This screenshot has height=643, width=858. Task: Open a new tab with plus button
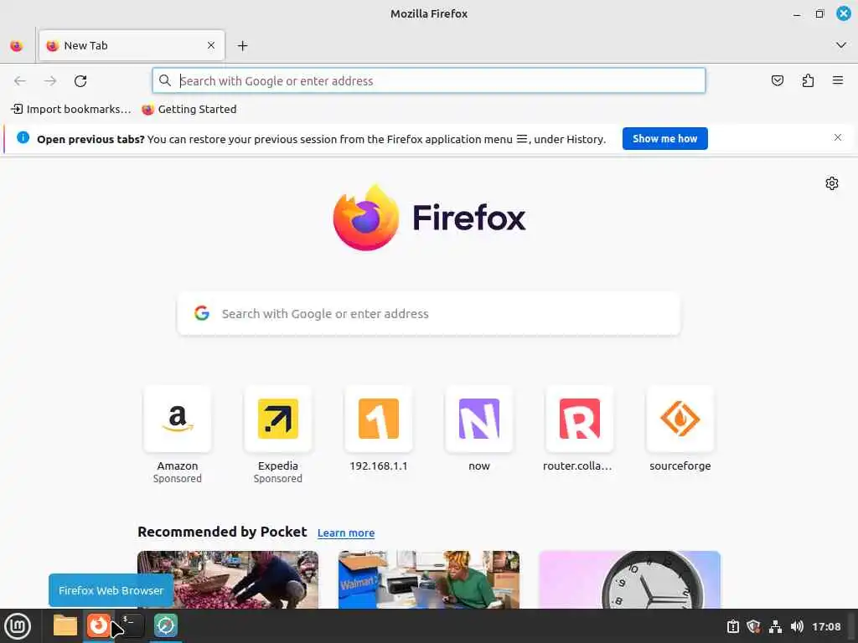pyautogui.click(x=242, y=46)
